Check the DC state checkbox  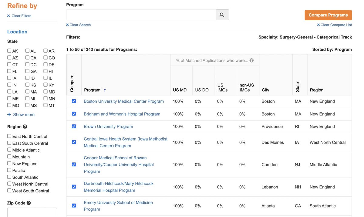click(x=27, y=64)
